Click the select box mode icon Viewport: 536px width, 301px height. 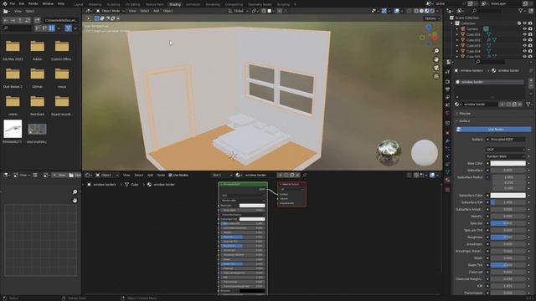[97, 18]
